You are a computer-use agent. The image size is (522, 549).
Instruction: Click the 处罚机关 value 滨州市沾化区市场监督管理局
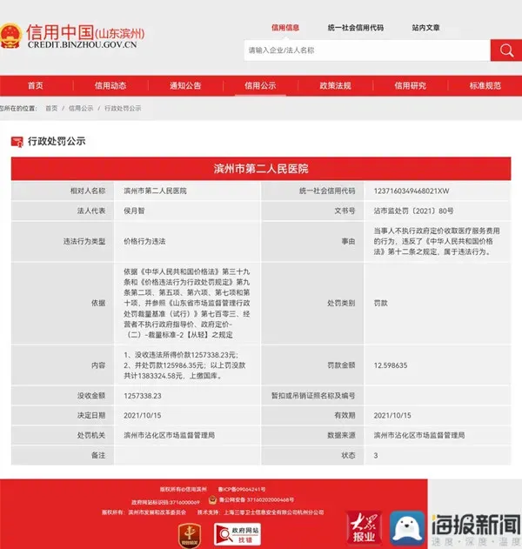(x=169, y=436)
